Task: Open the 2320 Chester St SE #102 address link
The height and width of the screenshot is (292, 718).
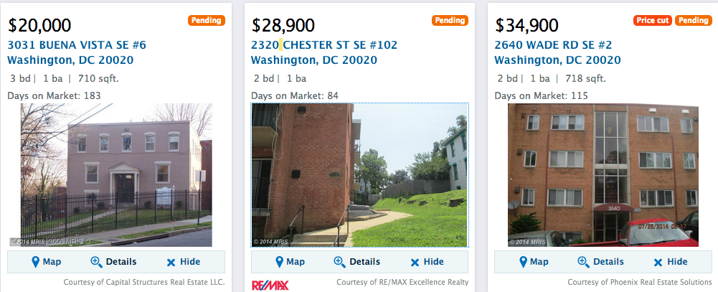Action: 324,44
